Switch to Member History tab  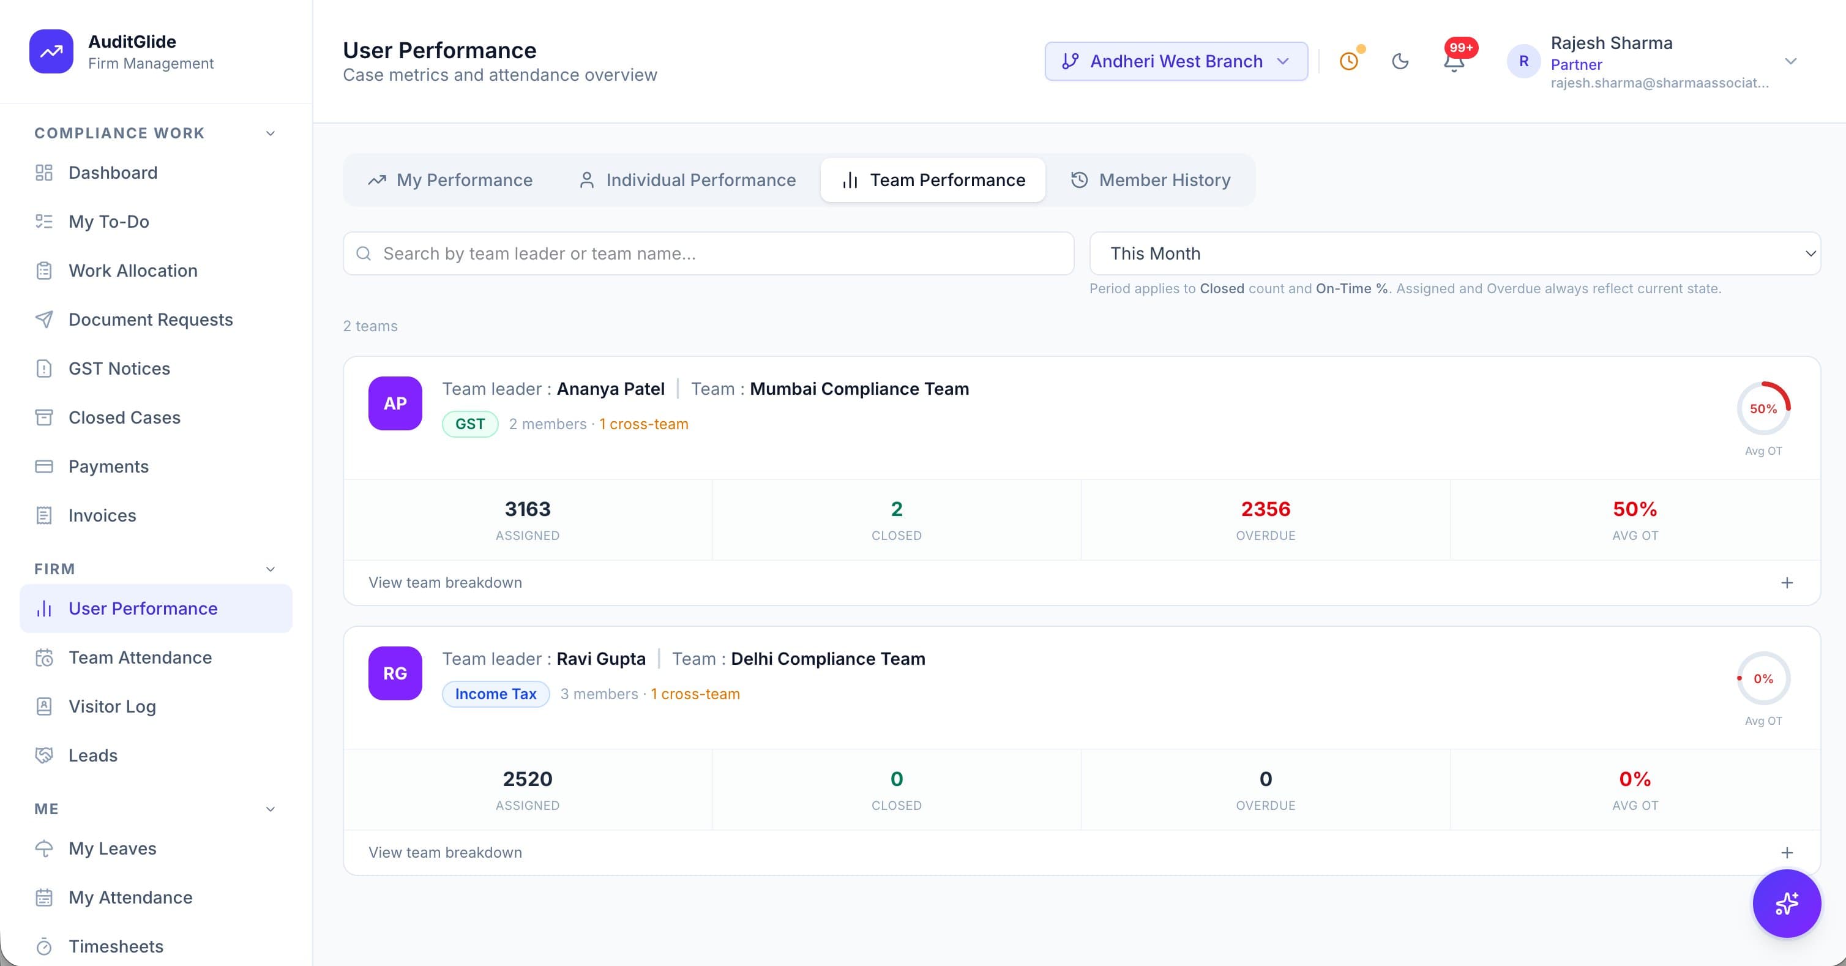tap(1150, 180)
